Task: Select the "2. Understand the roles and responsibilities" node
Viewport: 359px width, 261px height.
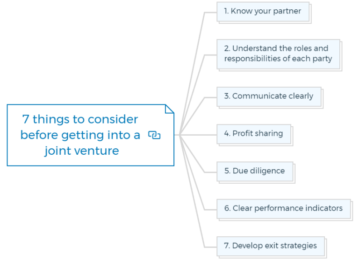Action: 279,54
